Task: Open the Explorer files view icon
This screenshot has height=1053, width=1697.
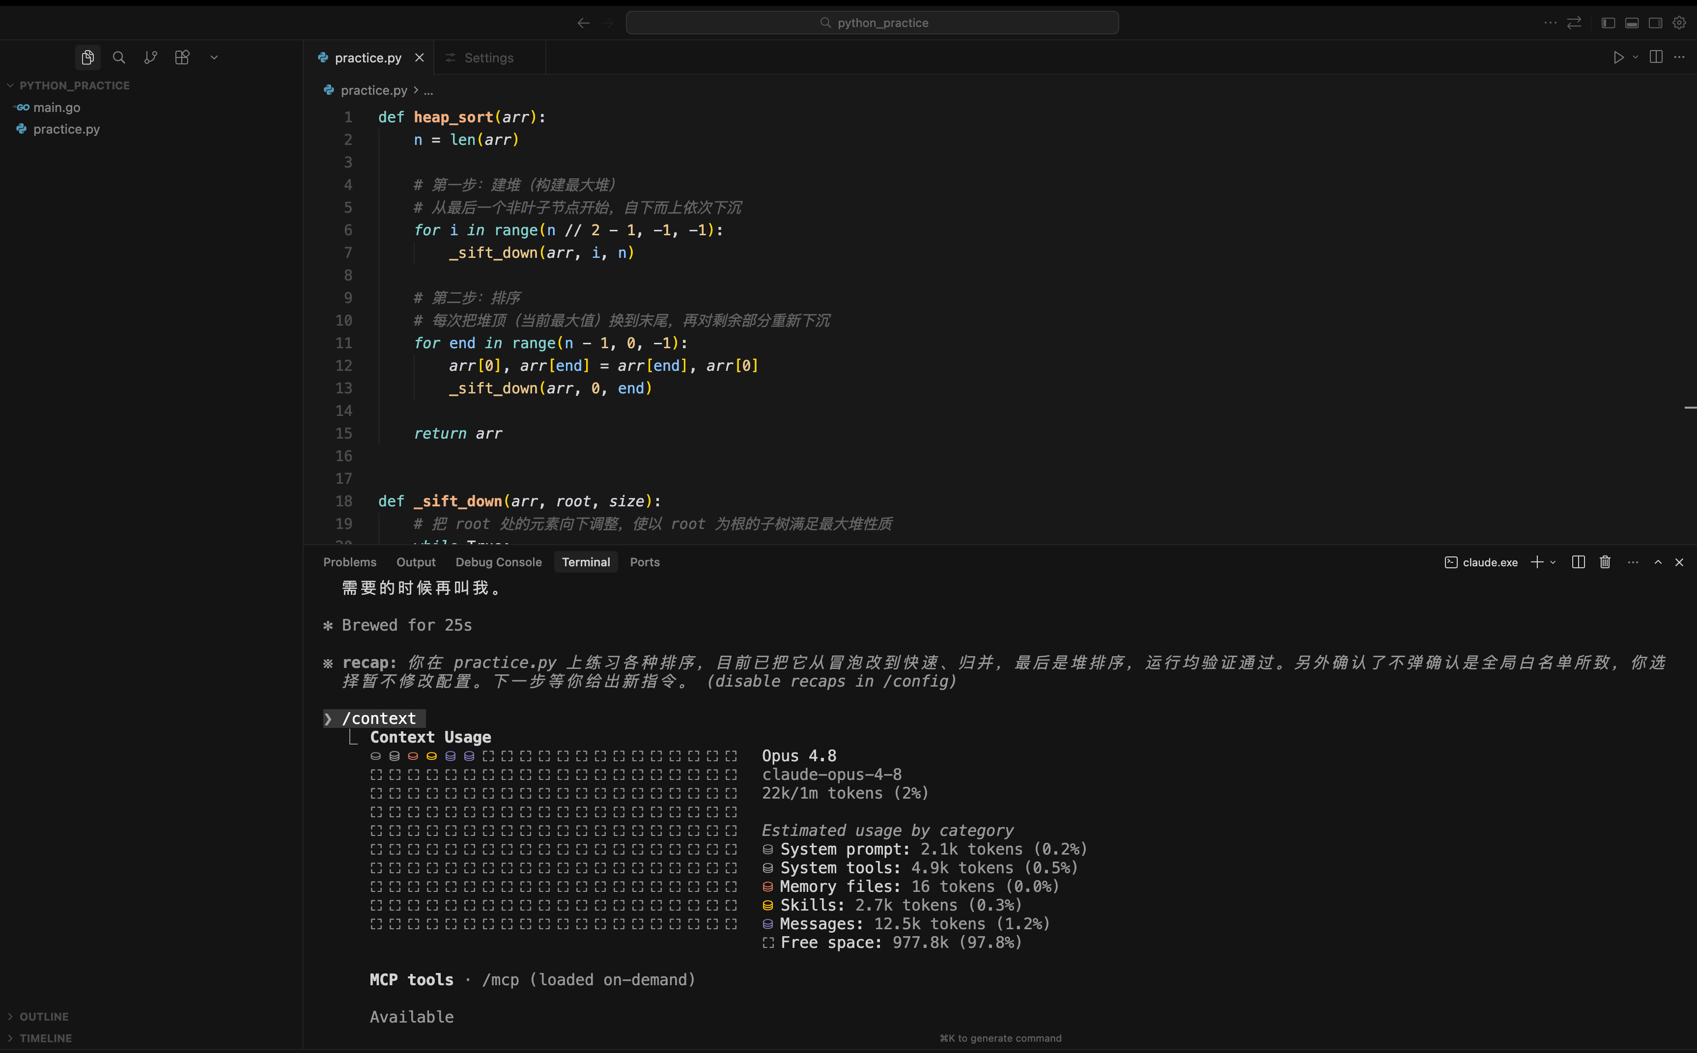Action: [x=88, y=57]
